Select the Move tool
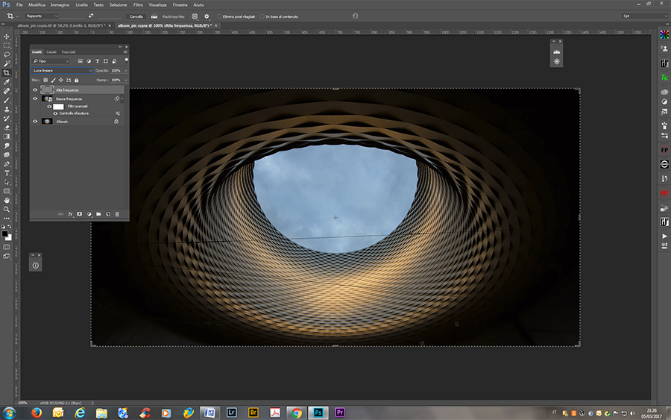Viewport: 671px width, 420px height. click(x=7, y=36)
